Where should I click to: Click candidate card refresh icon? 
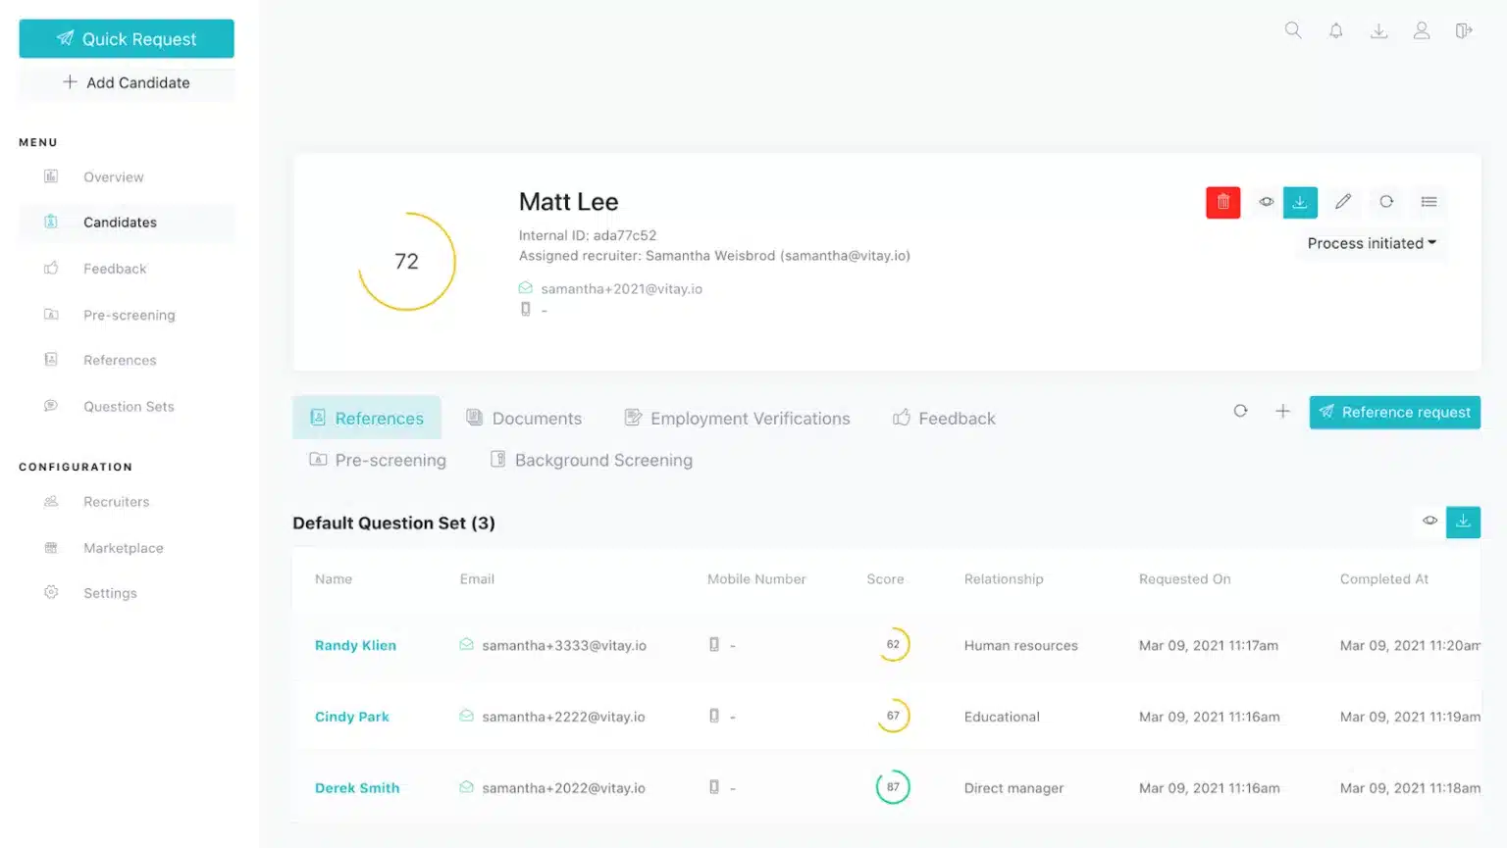click(1386, 201)
